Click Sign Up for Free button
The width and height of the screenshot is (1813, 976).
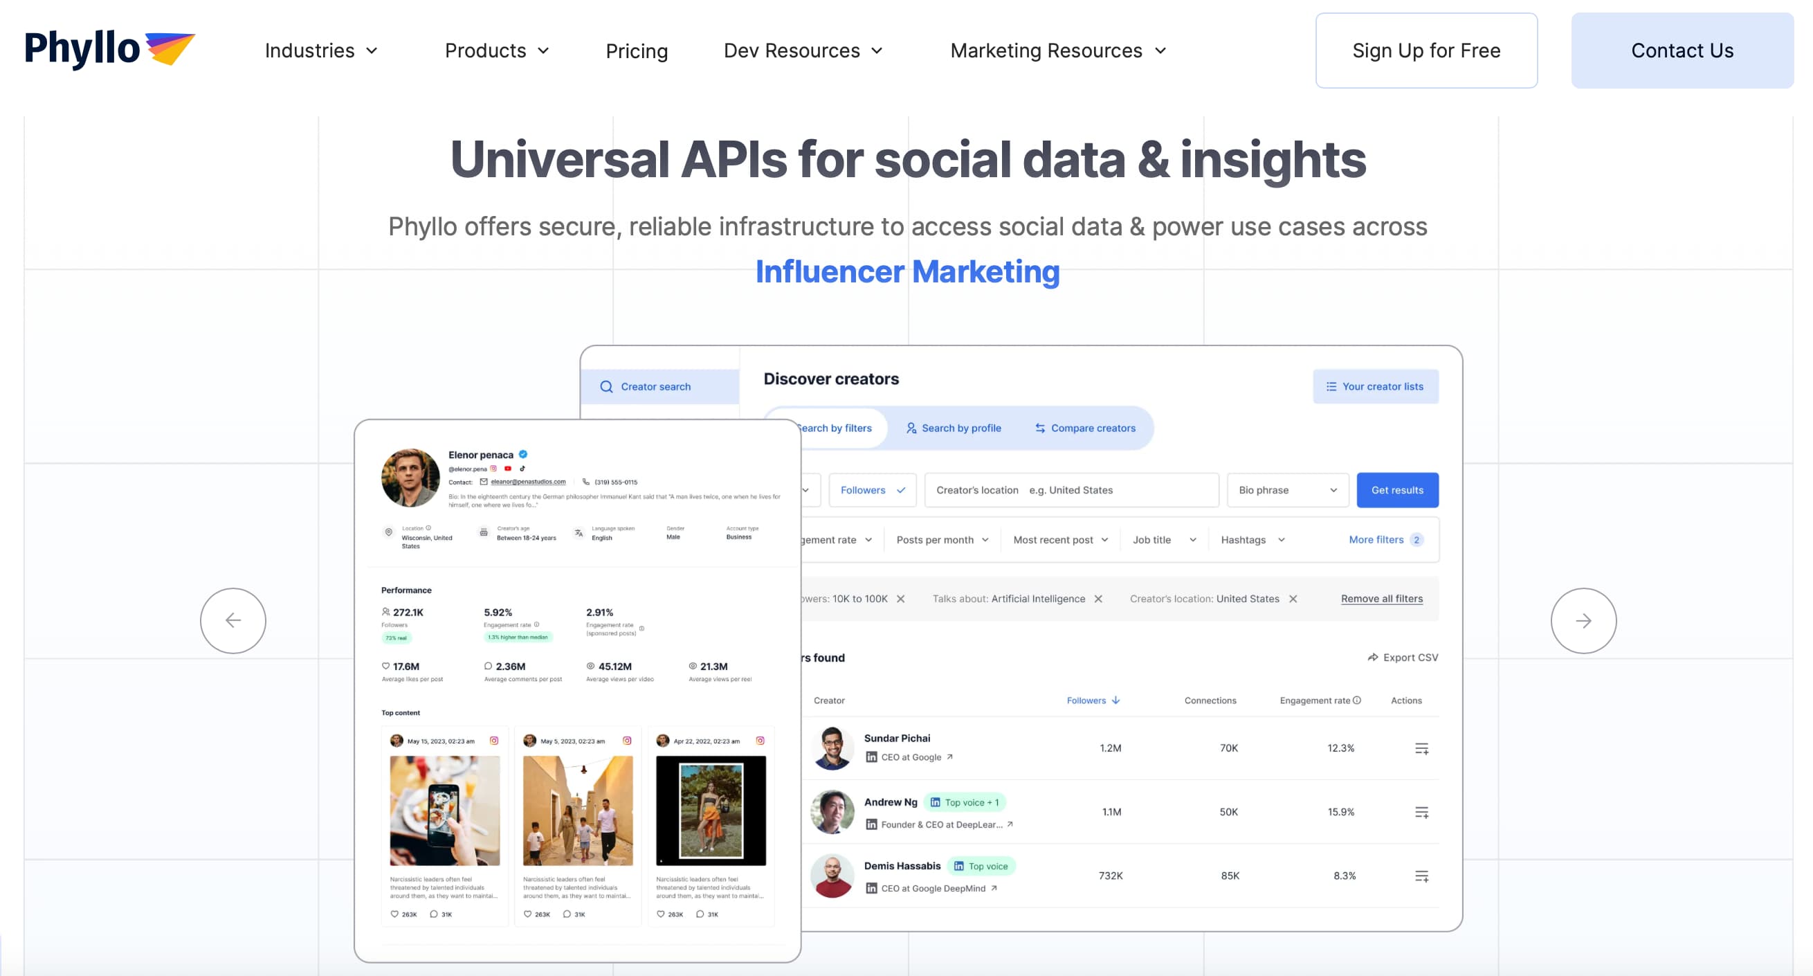point(1426,51)
